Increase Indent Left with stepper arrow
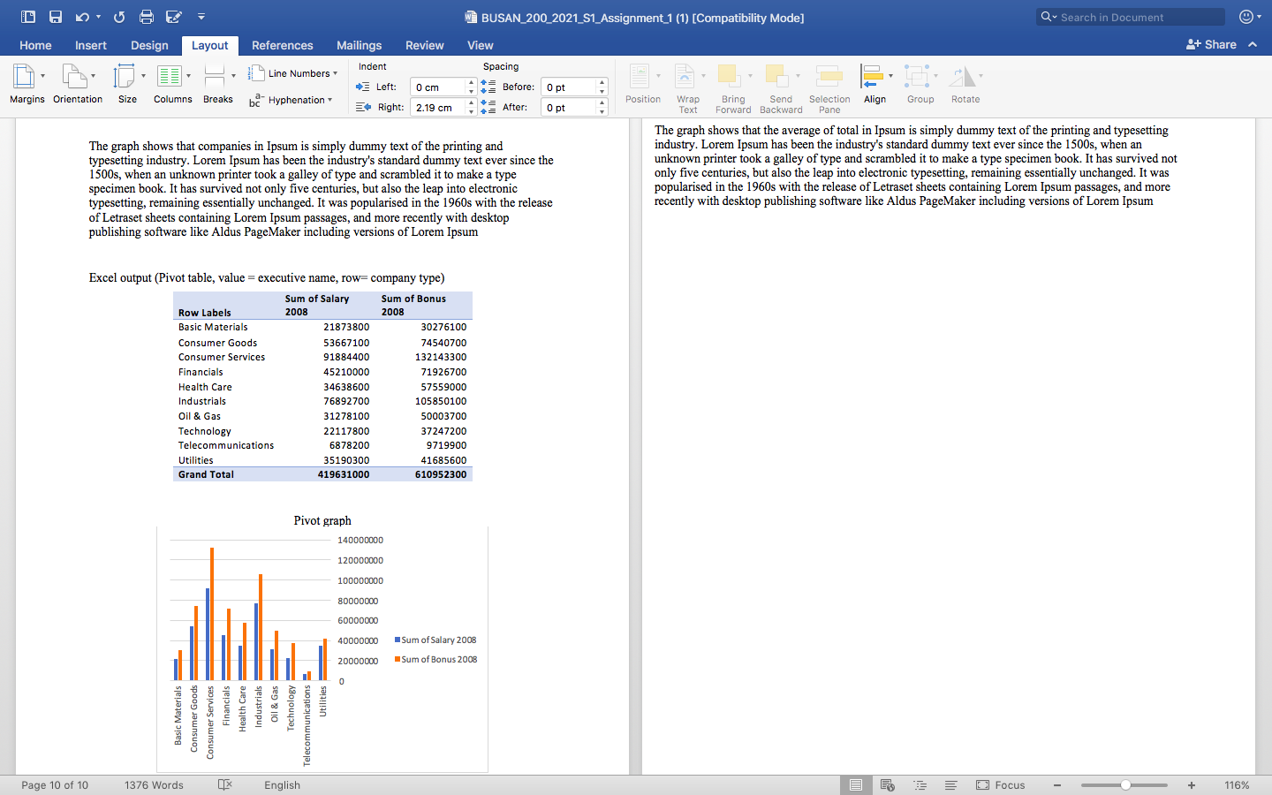 471,82
